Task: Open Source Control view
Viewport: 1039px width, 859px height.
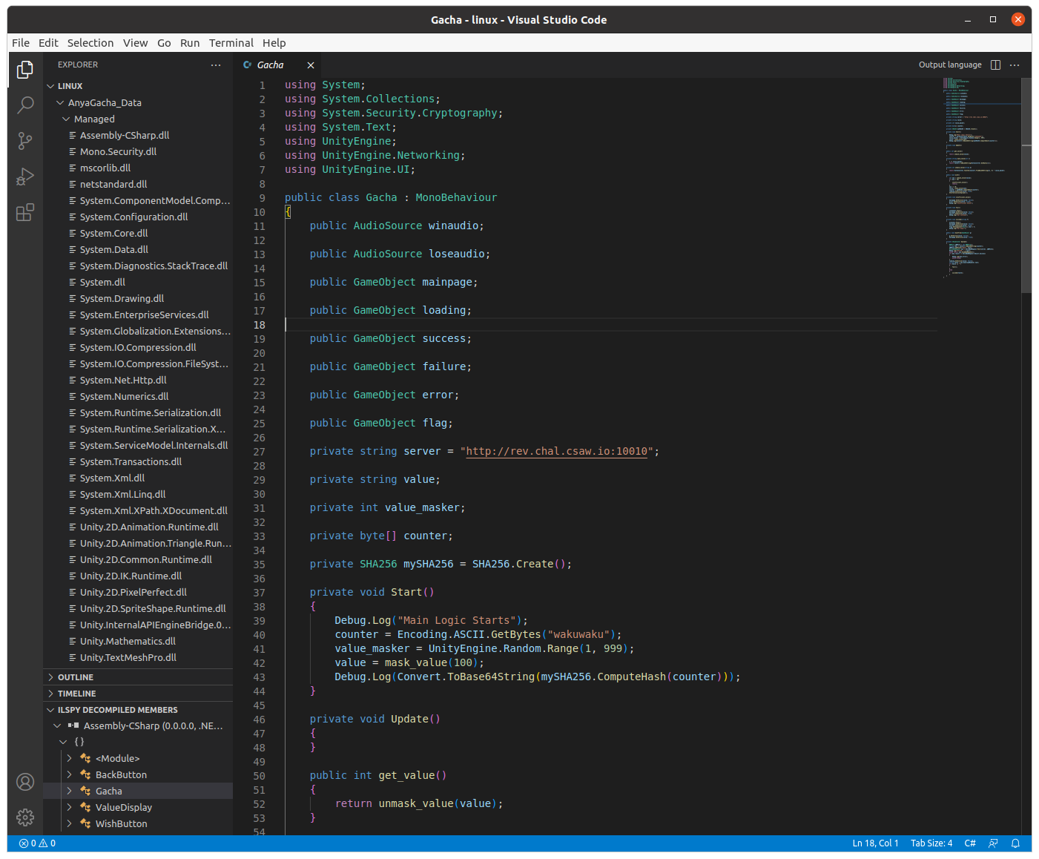Action: coord(25,140)
